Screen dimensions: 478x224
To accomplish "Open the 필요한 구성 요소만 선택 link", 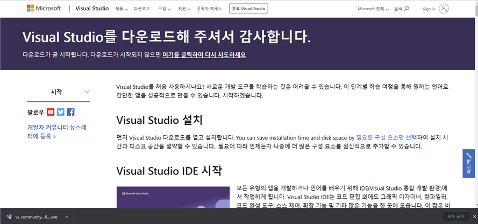I will (x=386, y=137).
